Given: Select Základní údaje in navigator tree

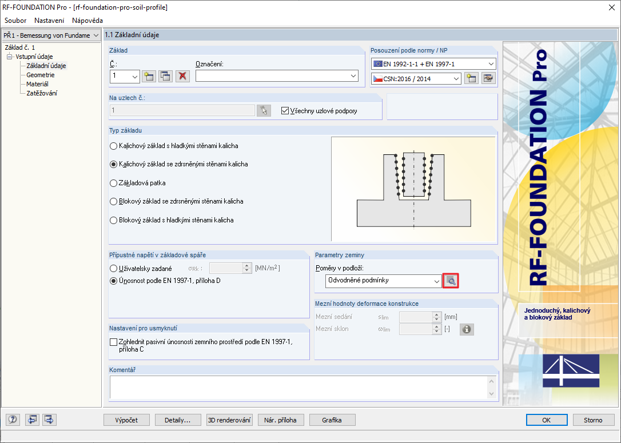Looking at the screenshot, I should (x=46, y=66).
